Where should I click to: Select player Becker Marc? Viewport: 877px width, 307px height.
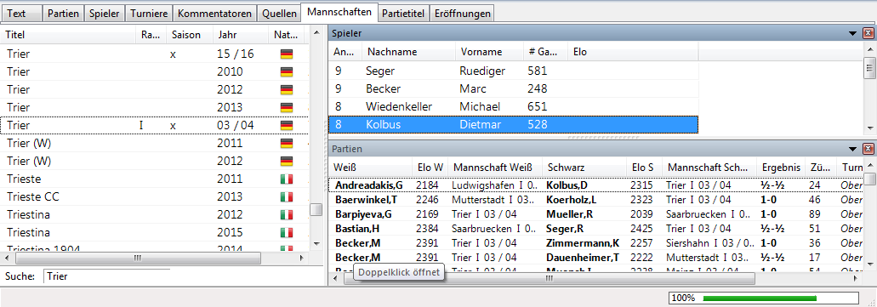pos(513,89)
